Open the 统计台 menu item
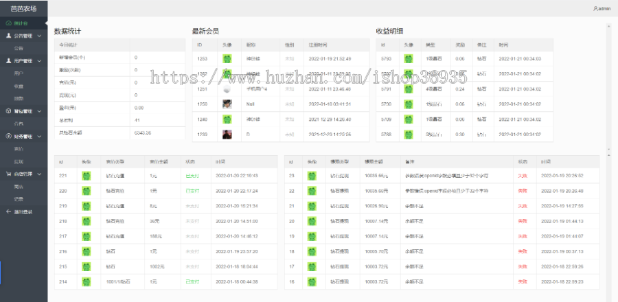 point(23,23)
